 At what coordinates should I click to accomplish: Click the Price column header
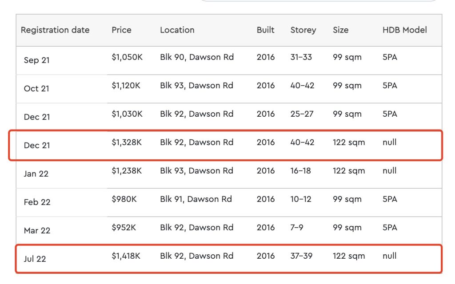(x=121, y=30)
